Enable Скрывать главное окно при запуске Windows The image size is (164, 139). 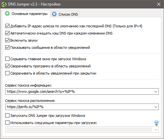(7, 59)
